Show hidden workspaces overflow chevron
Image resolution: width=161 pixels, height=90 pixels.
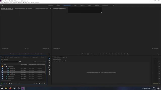[x=113, y=5]
